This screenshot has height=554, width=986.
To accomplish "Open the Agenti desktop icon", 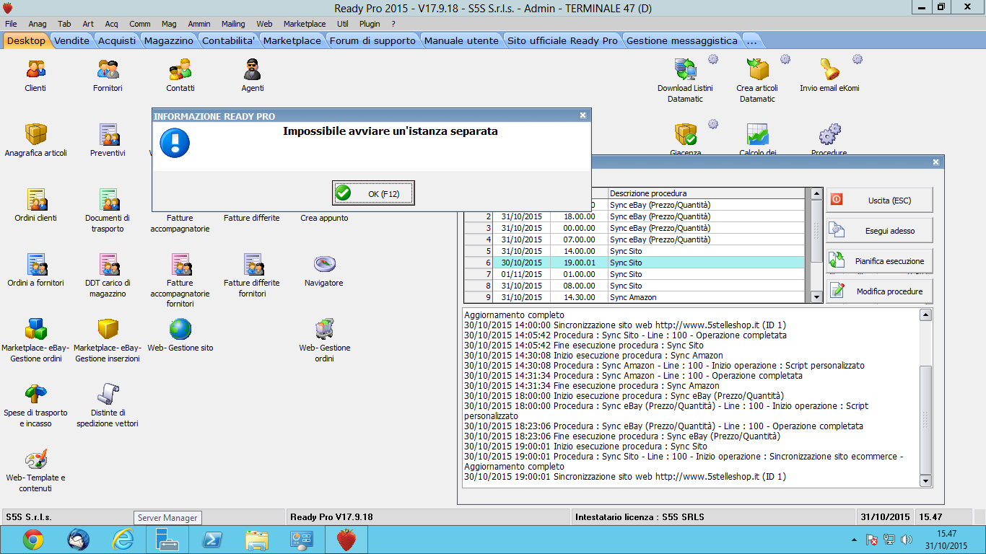I will coord(252,70).
